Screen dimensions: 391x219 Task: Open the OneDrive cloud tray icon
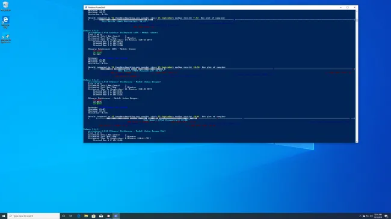pyautogui.click(x=364, y=216)
